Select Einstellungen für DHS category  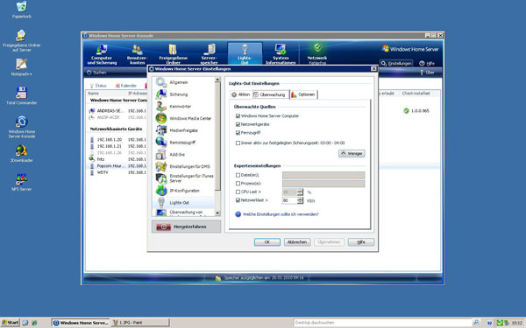click(183, 167)
